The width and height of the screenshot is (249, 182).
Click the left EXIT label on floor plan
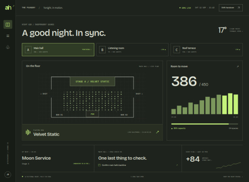tap(44, 94)
